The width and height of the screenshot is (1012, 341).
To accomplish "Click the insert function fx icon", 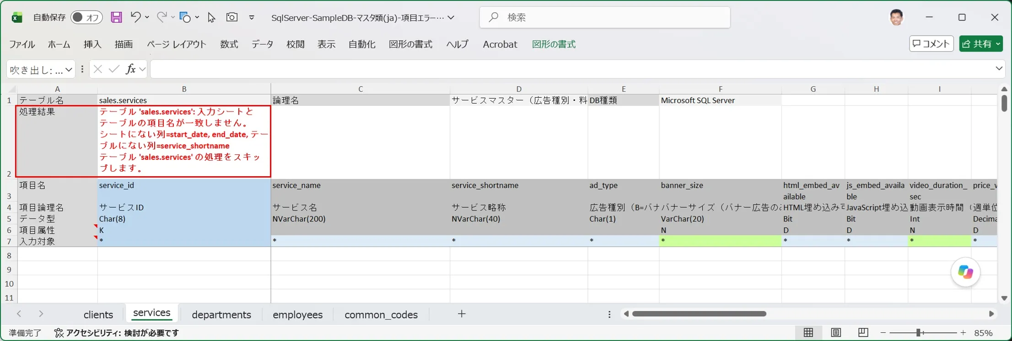I will point(131,69).
